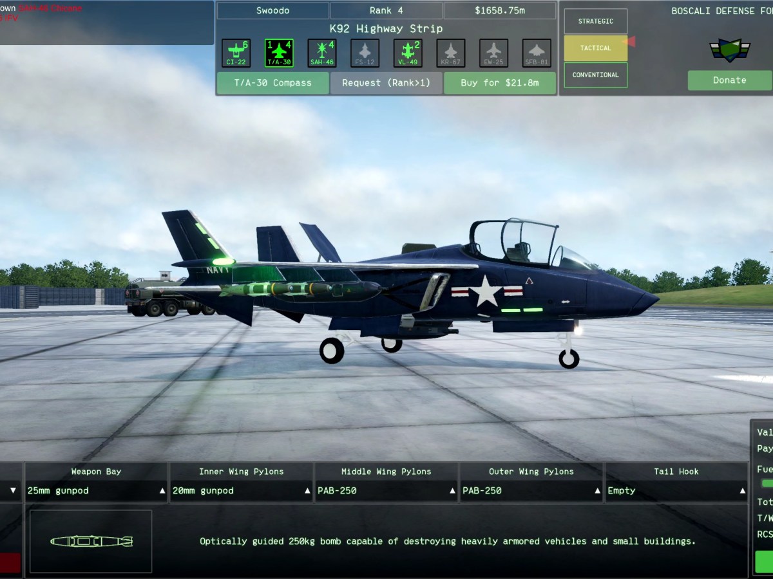Enable the Strategic escalation option
The width and height of the screenshot is (773, 579).
595,21
